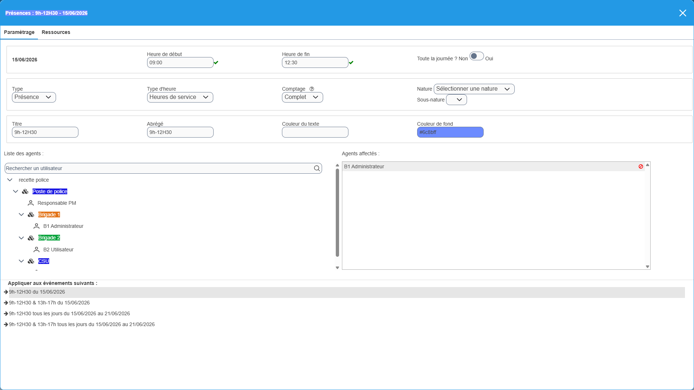Click the agent list vertical scrollbar
Screen dimensions: 694x390
(x=337, y=213)
